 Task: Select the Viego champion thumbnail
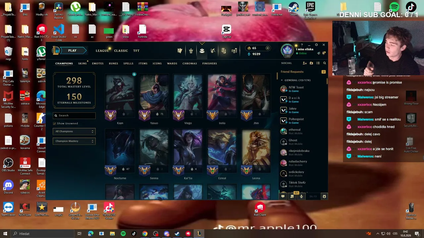pos(188,96)
